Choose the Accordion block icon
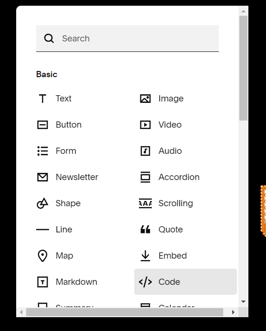Image resolution: width=266 pixels, height=331 pixels. [145, 177]
